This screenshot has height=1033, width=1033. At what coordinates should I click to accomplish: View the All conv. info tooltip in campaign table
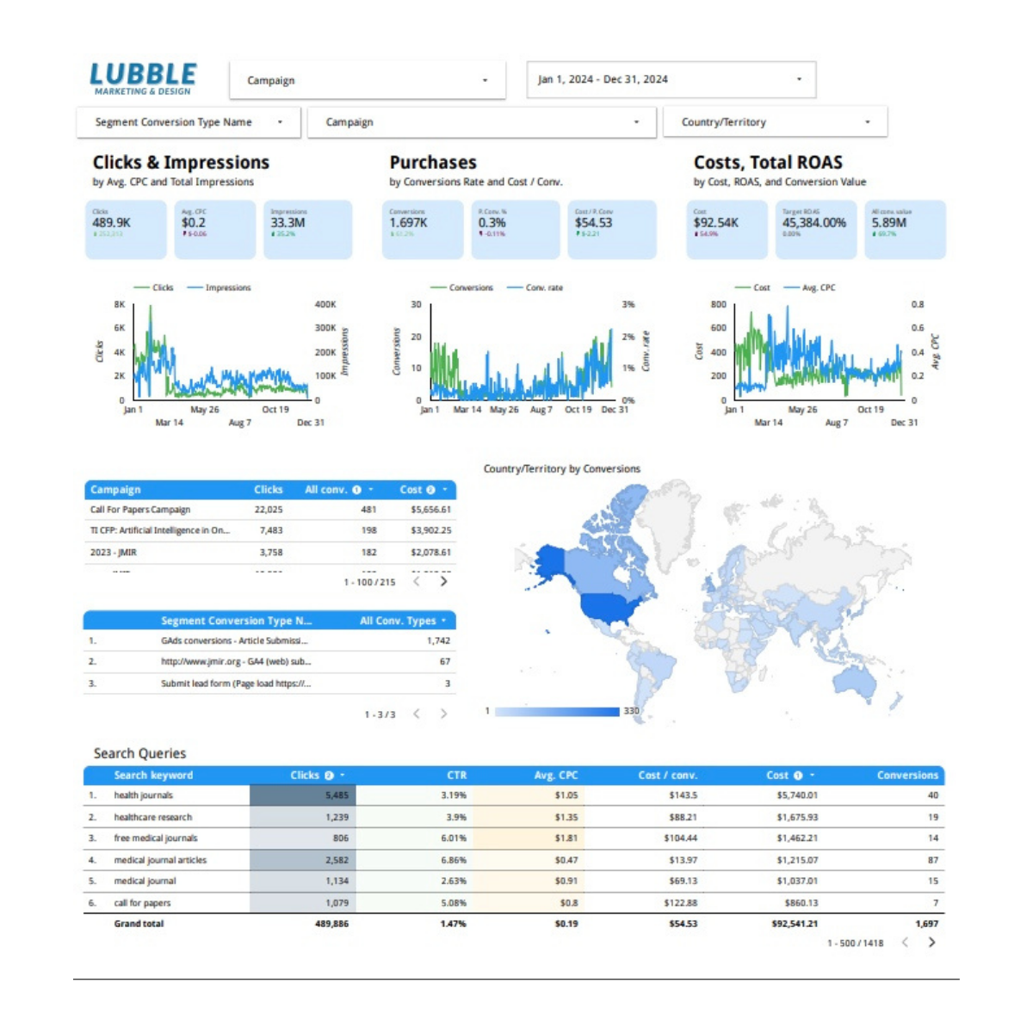coord(357,490)
